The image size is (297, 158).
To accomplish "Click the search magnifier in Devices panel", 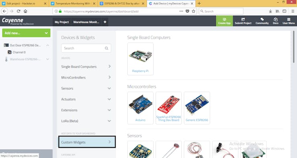I will pos(106,48).
